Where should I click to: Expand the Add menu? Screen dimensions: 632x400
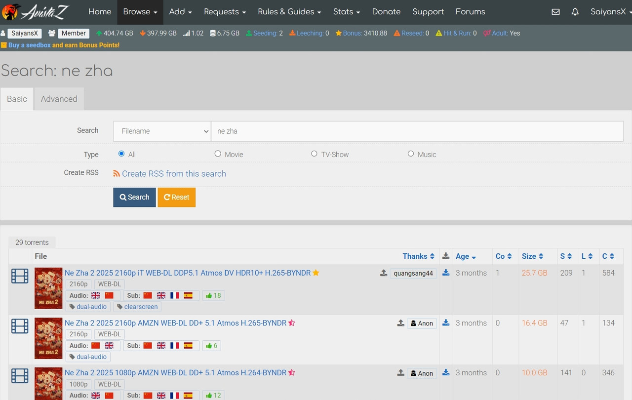click(180, 12)
